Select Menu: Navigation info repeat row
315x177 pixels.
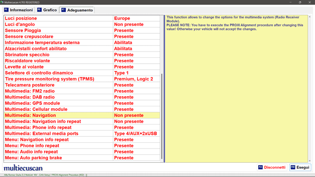tap(82, 139)
